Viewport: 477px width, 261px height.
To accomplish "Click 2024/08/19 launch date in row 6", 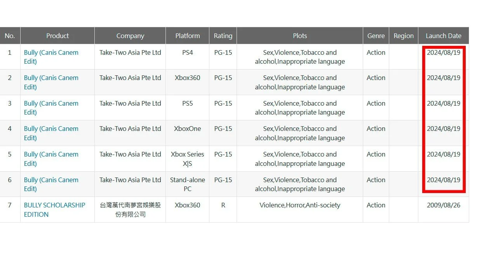I will pyautogui.click(x=444, y=180).
